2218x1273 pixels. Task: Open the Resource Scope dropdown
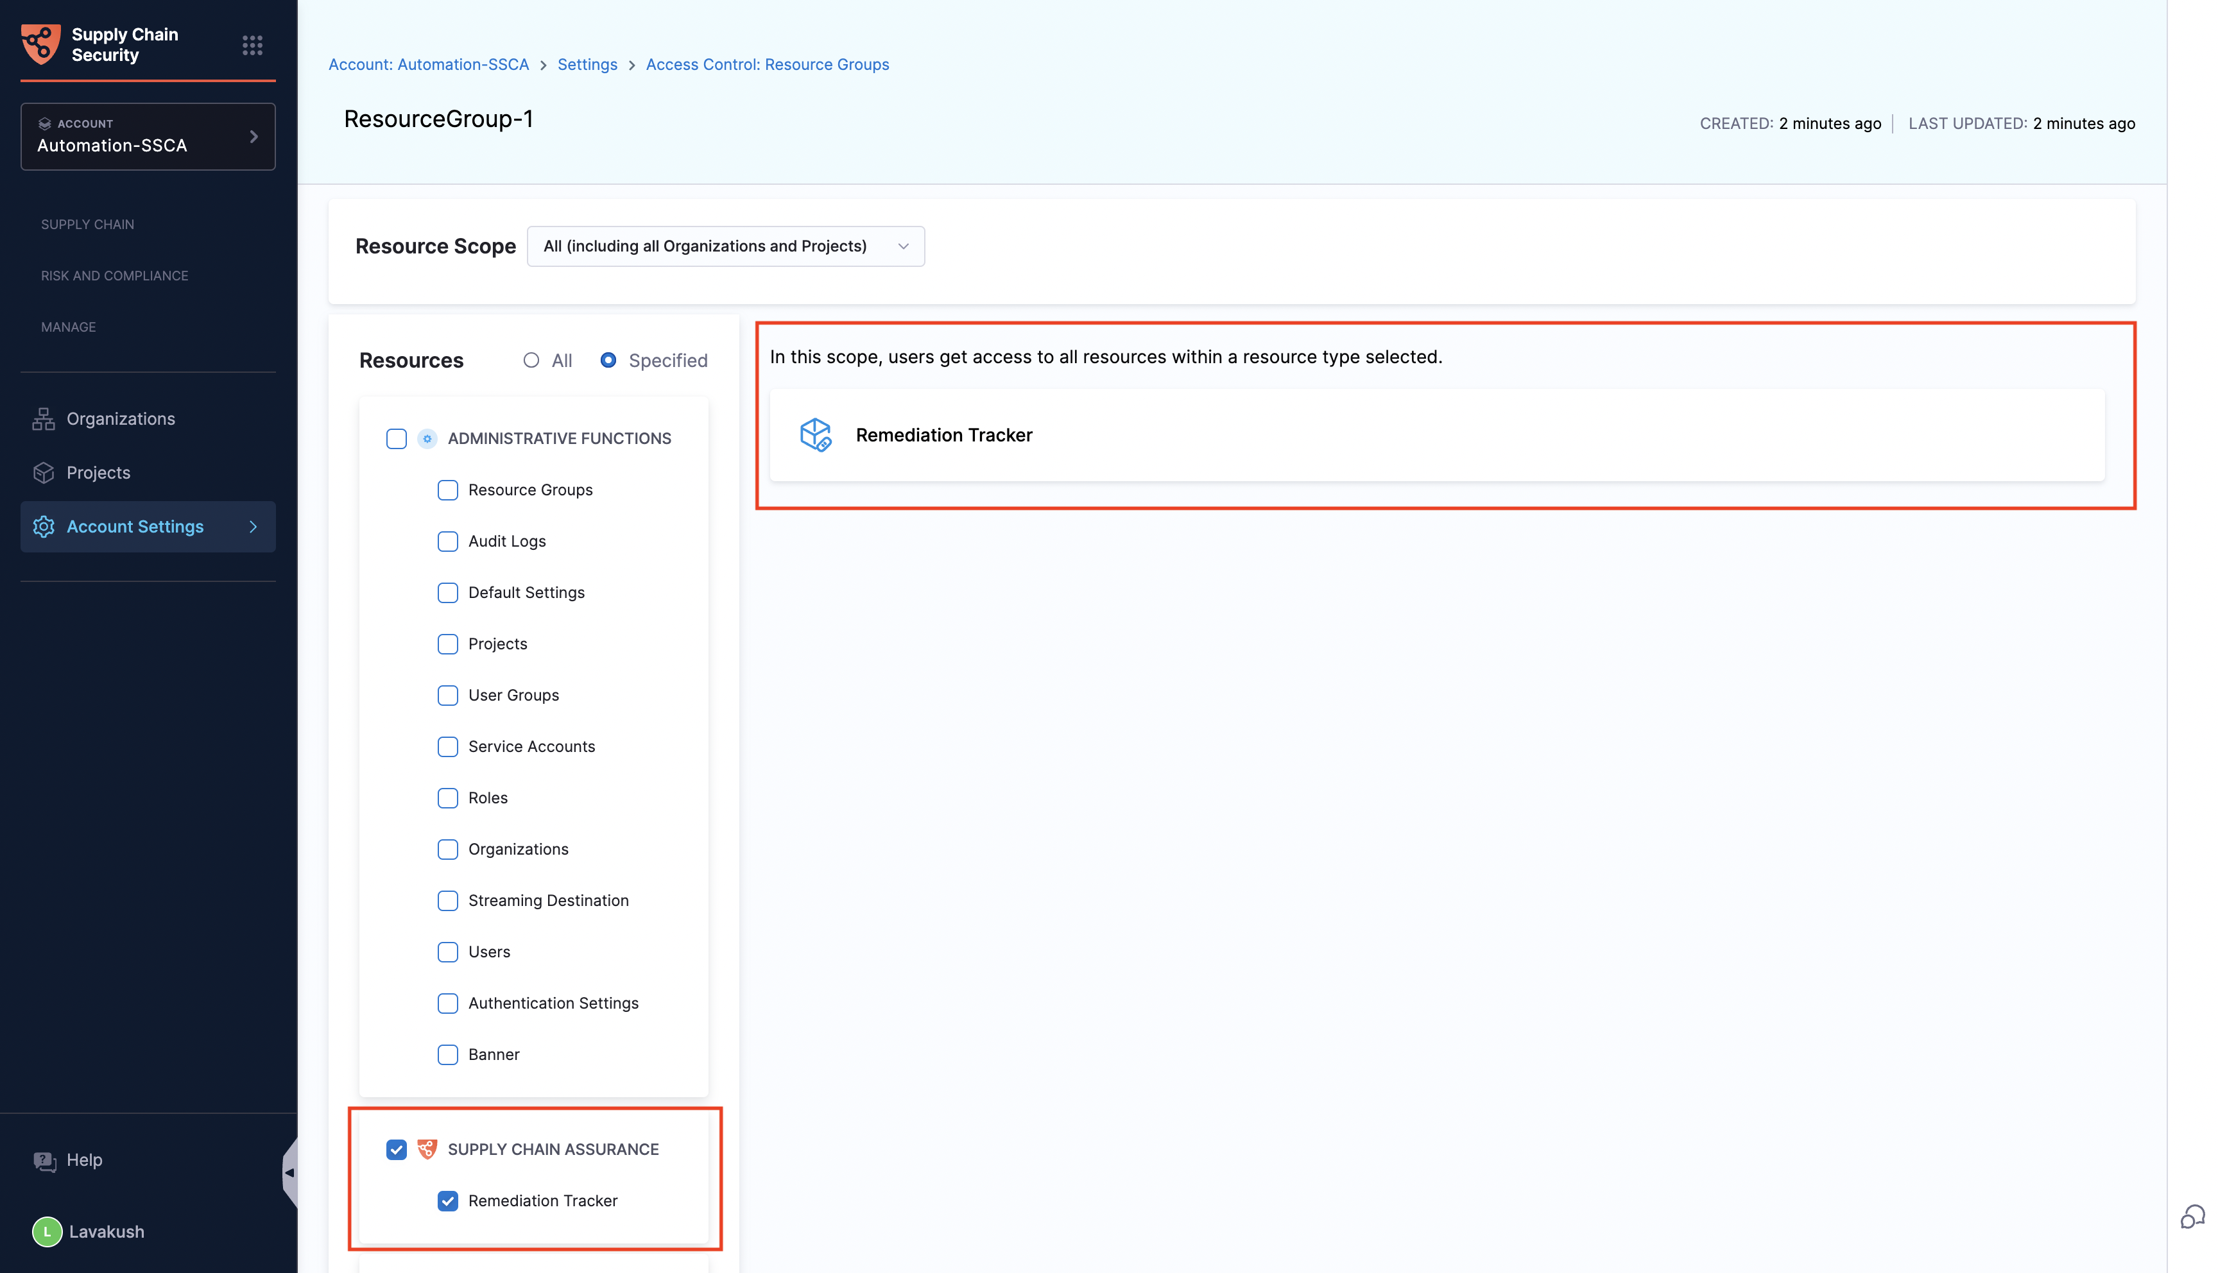[725, 246]
